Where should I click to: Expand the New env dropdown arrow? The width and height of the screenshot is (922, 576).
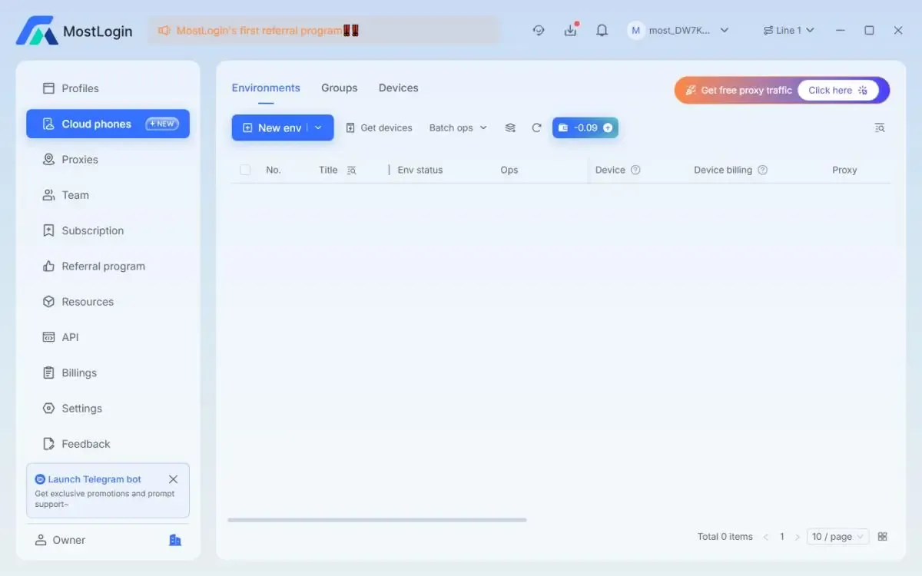318,127
